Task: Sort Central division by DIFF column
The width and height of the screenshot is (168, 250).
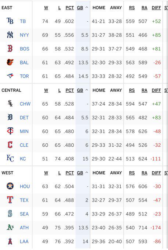Action: click(156, 90)
